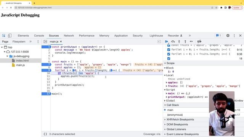Collapse the Scope section

[165, 63]
